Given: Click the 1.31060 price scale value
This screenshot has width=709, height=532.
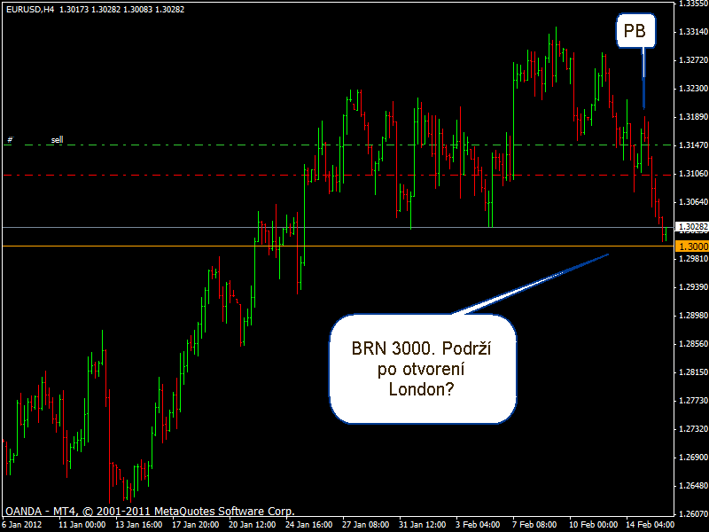Looking at the screenshot, I should click(693, 173).
